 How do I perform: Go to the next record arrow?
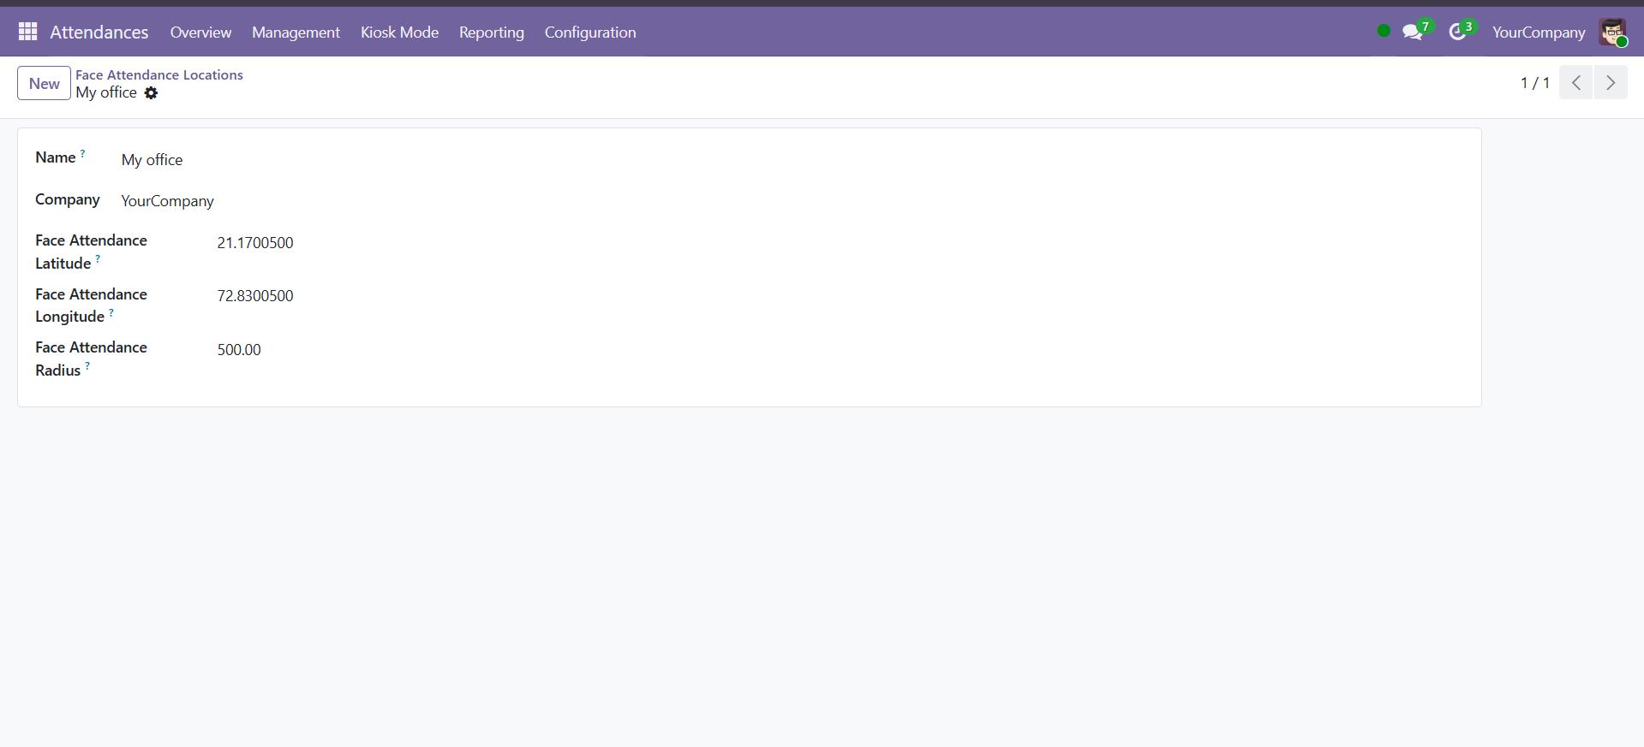[x=1611, y=82]
